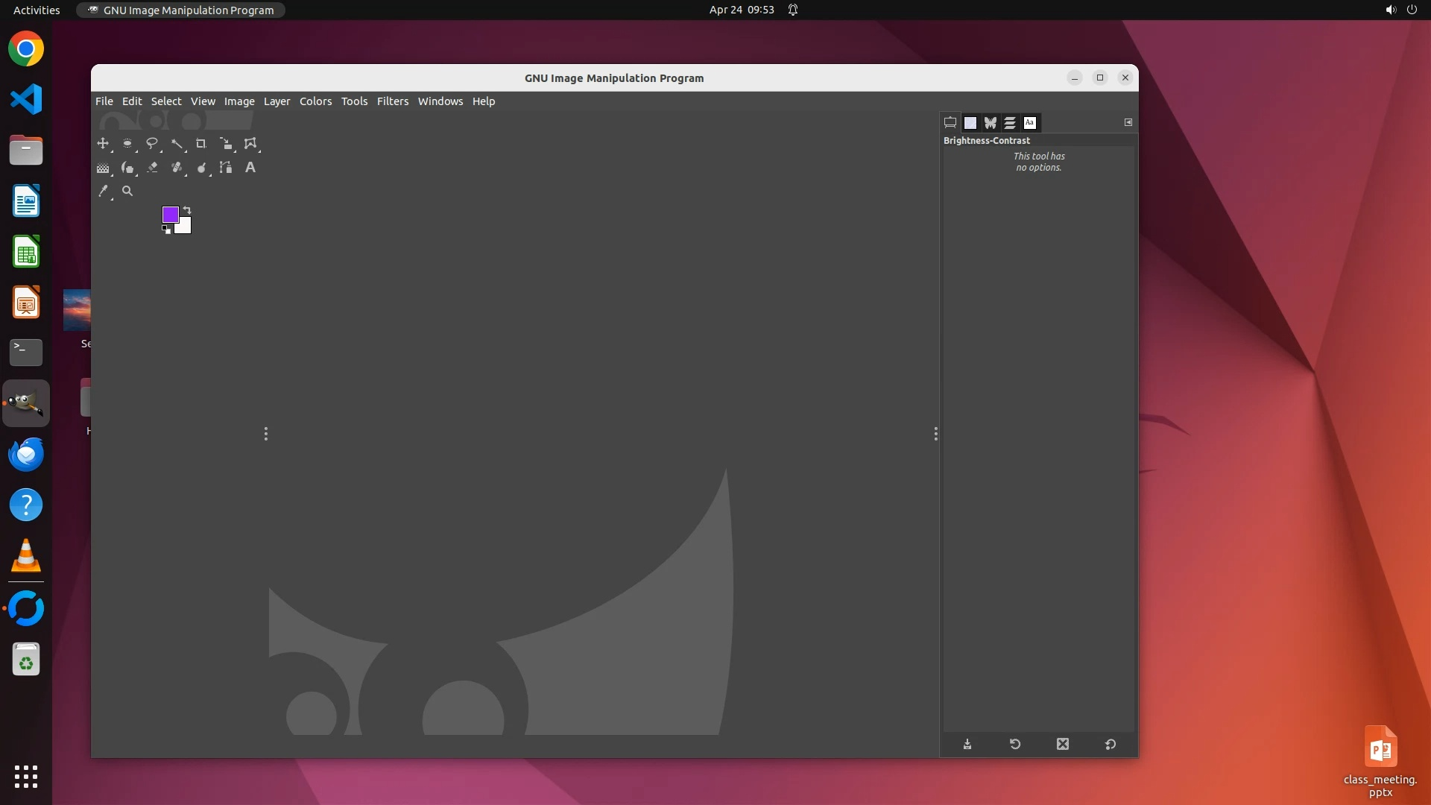
Task: Select the Color Picker eyedropper tool
Action: pyautogui.click(x=103, y=192)
